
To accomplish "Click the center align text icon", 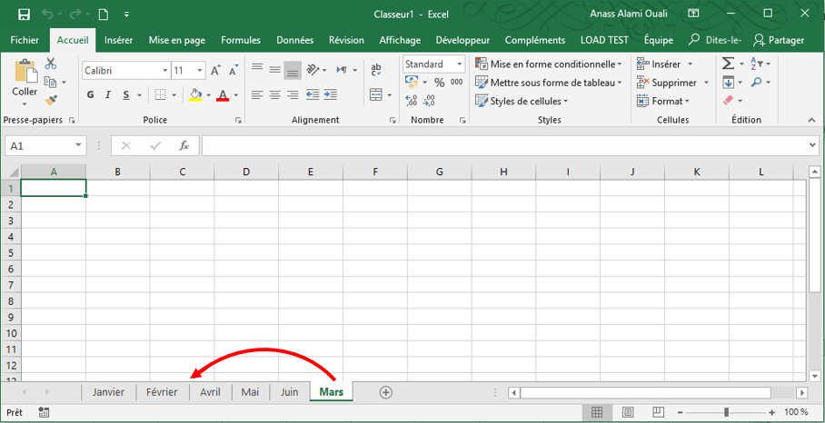I will 274,95.
